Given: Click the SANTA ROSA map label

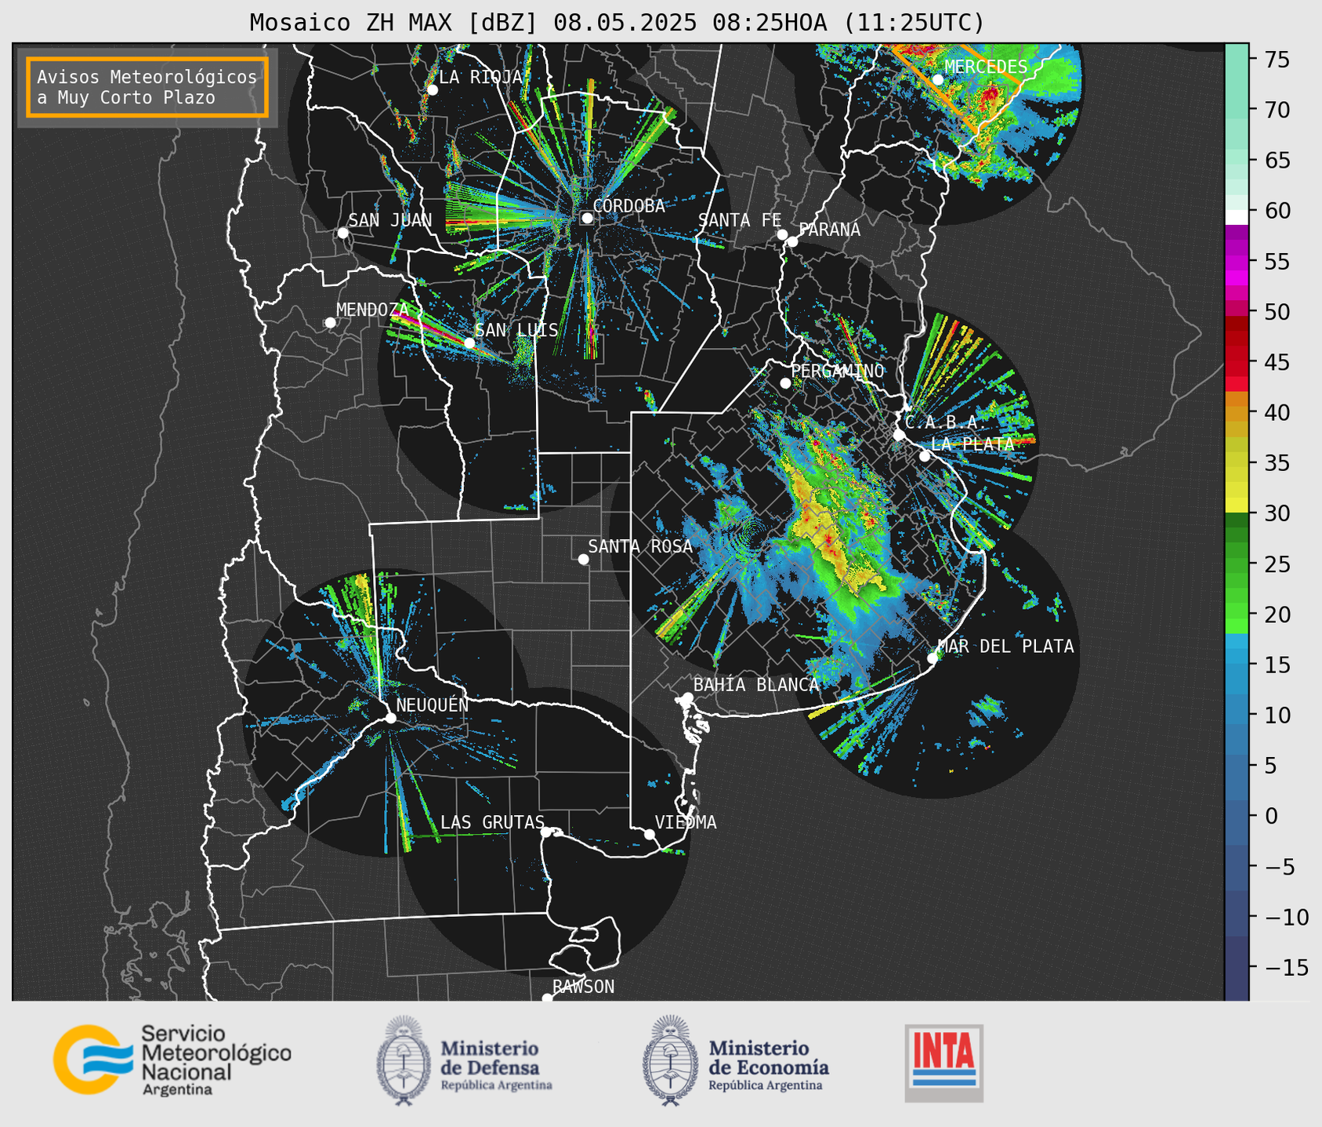Looking at the screenshot, I should point(640,546).
